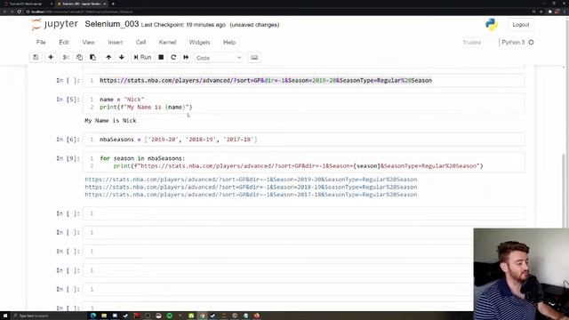Click the cell containing the stats.nba.com URL

coord(304,81)
